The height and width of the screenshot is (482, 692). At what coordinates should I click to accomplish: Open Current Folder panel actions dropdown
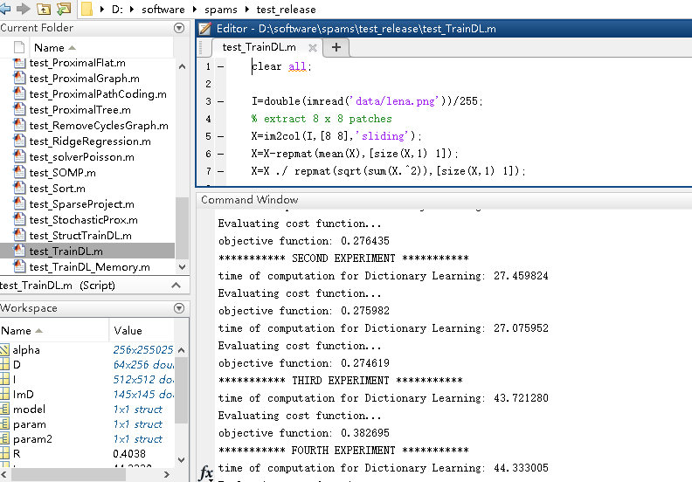coord(179,28)
